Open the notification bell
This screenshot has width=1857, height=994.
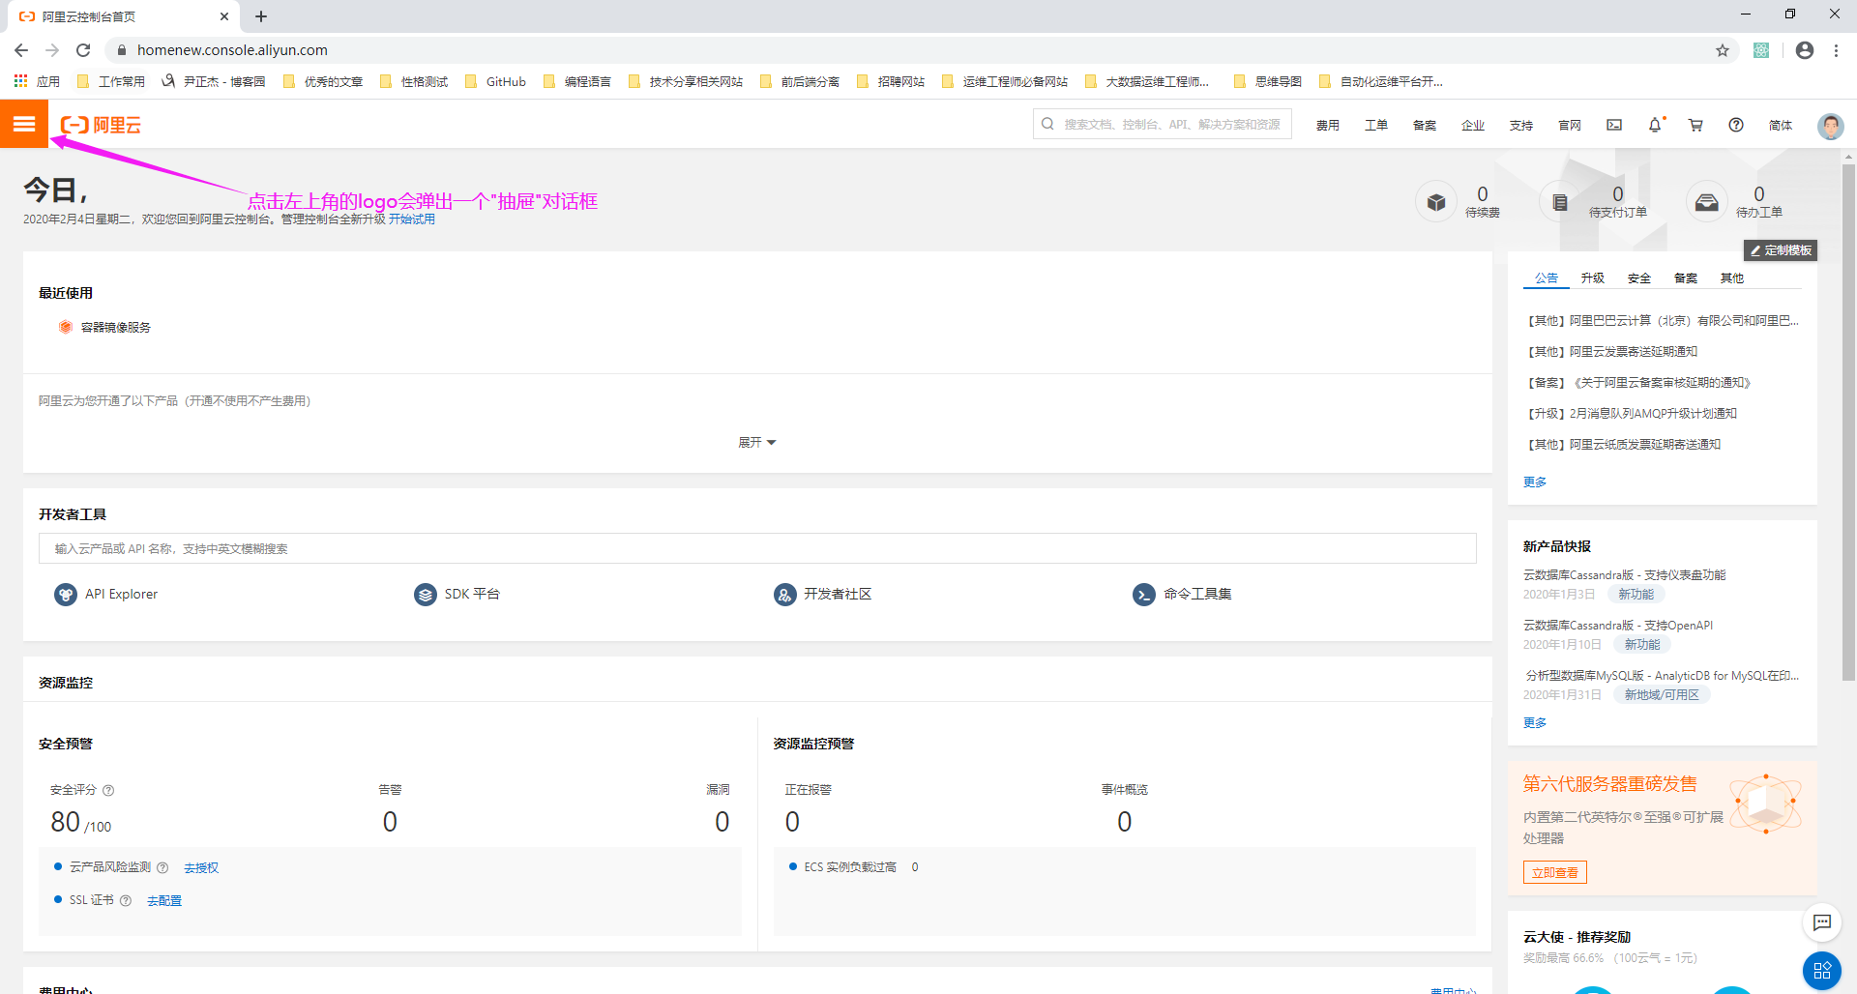(x=1655, y=125)
